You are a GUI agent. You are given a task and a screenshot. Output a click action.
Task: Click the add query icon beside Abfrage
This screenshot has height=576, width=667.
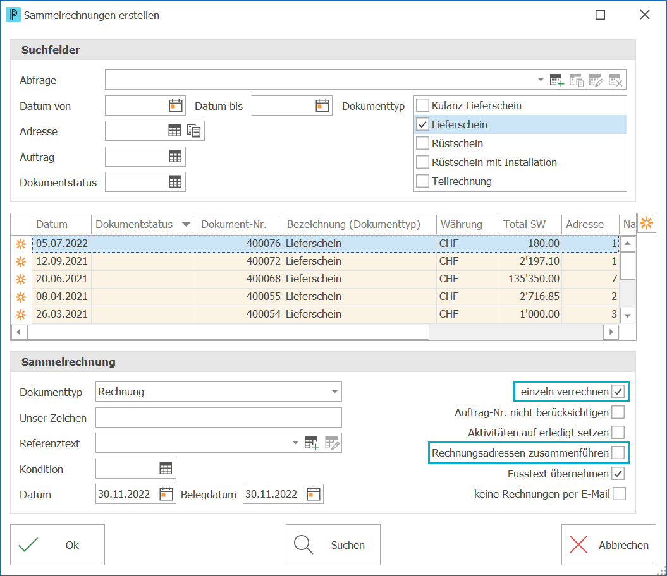click(x=556, y=80)
